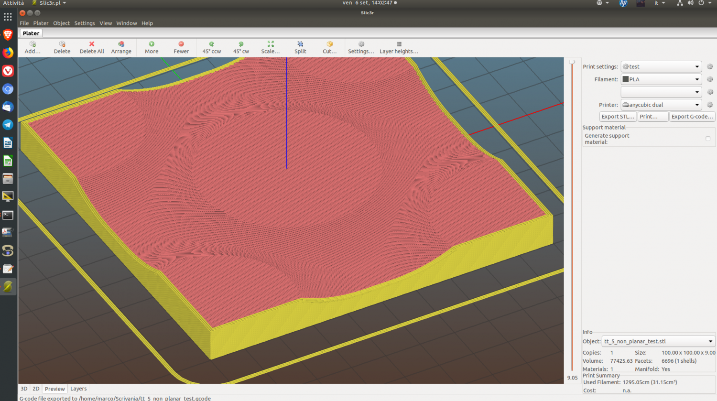717x401 pixels.
Task: Open the empty second filament dropdown
Action: 661,92
